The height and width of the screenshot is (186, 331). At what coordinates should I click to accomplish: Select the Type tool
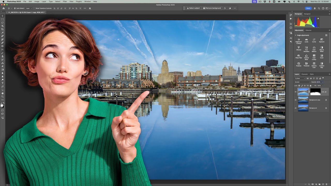point(3,83)
